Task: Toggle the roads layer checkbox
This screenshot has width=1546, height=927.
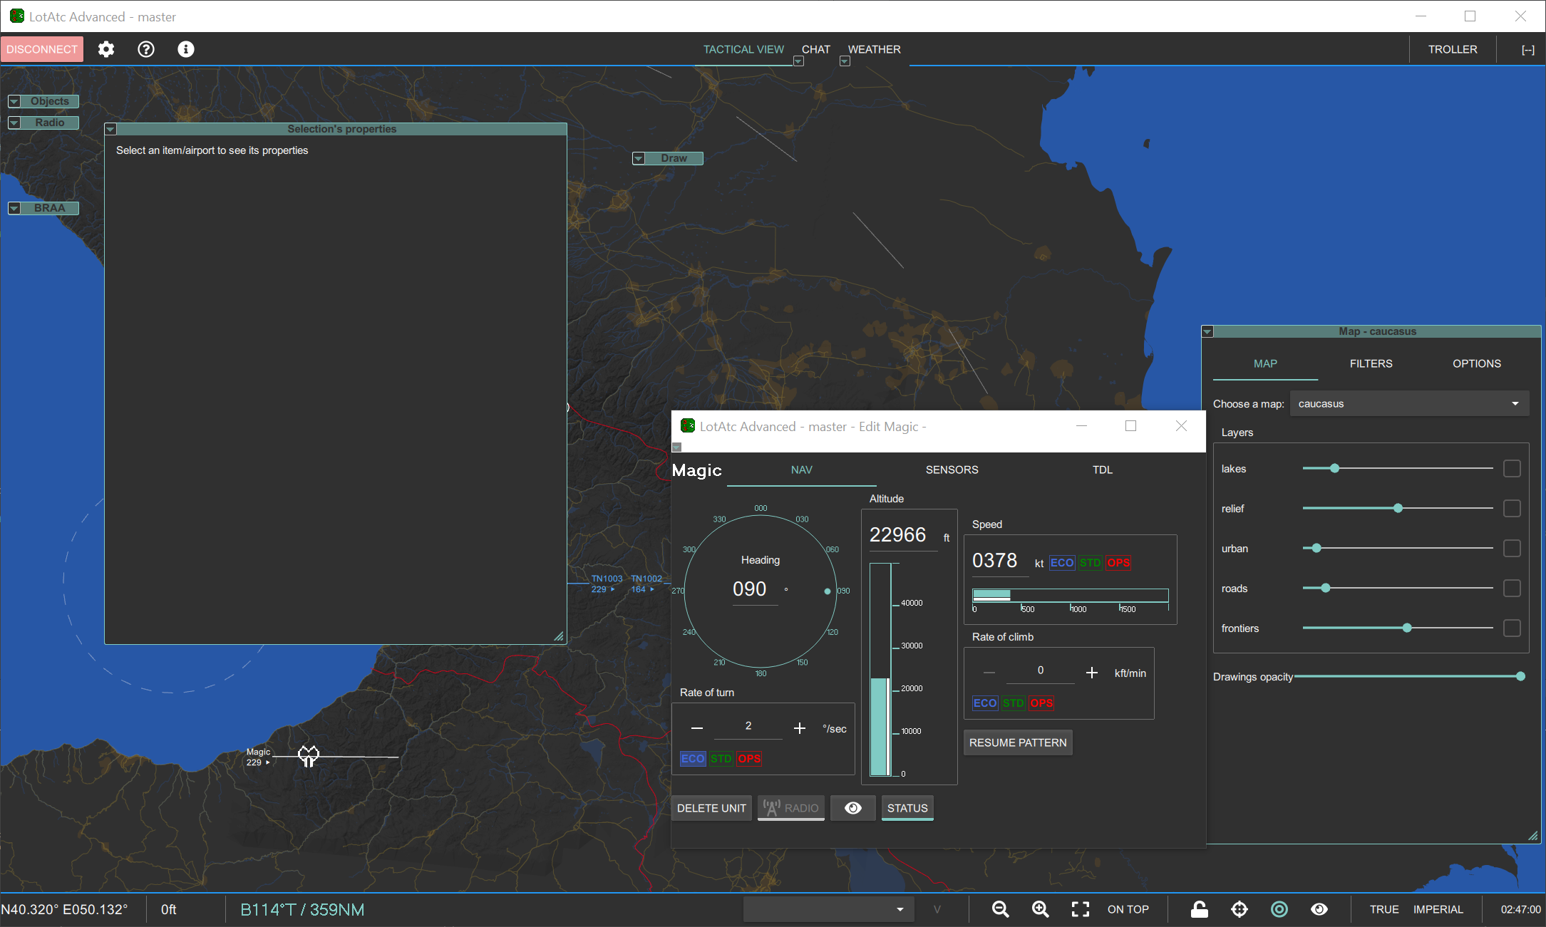Action: coord(1512,588)
